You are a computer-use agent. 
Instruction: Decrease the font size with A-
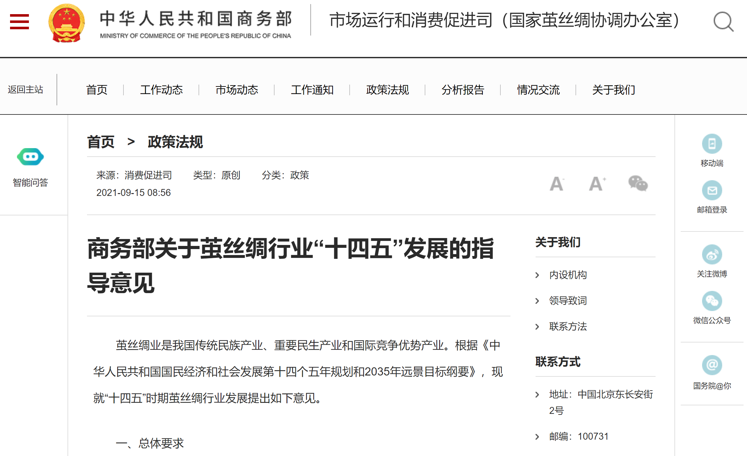557,184
